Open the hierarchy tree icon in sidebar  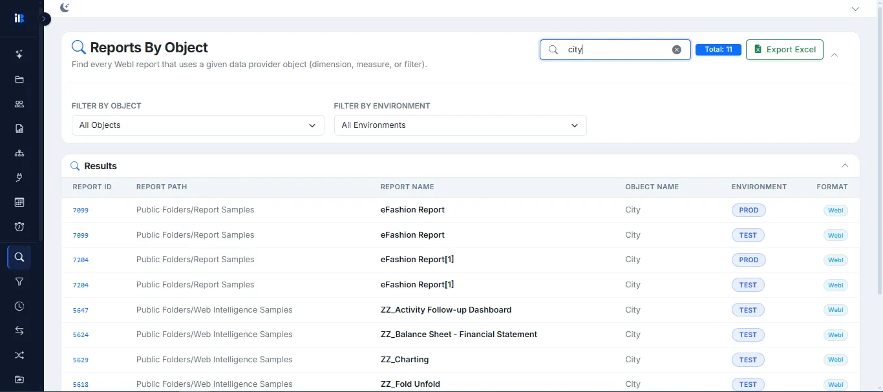19,153
